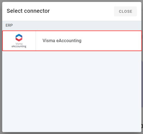This screenshot has width=143, height=134.
Task: Click the white diamond inside Visma logo
Action: [x=19, y=38]
